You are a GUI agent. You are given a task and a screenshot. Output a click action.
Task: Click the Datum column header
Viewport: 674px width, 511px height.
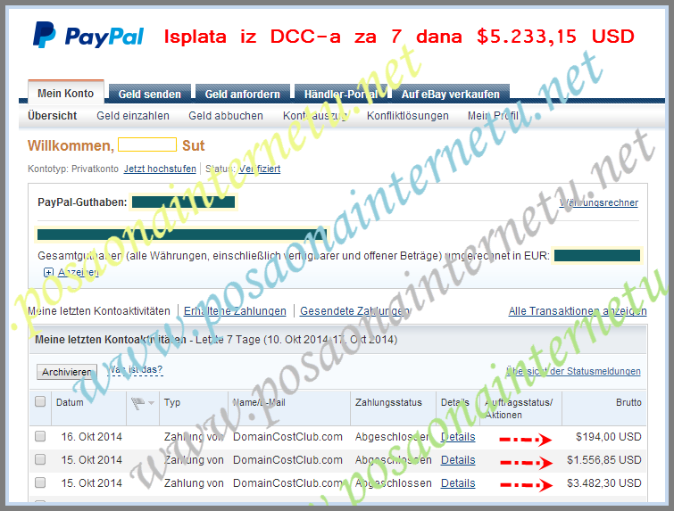click(x=70, y=402)
